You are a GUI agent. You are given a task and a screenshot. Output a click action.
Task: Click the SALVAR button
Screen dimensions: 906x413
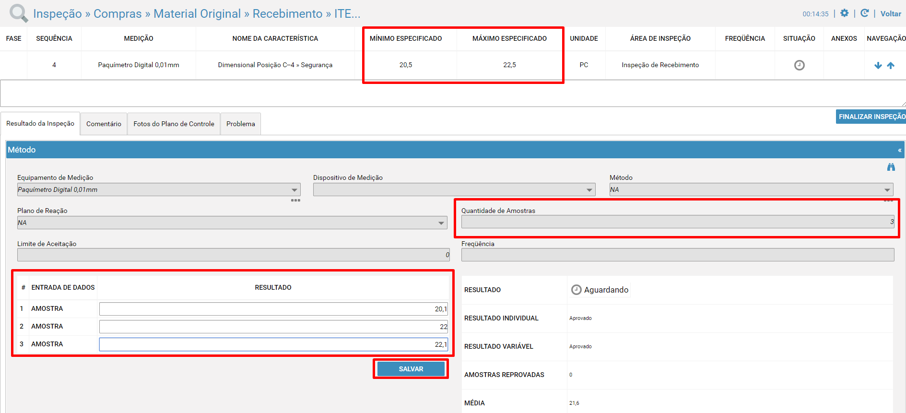(x=411, y=369)
